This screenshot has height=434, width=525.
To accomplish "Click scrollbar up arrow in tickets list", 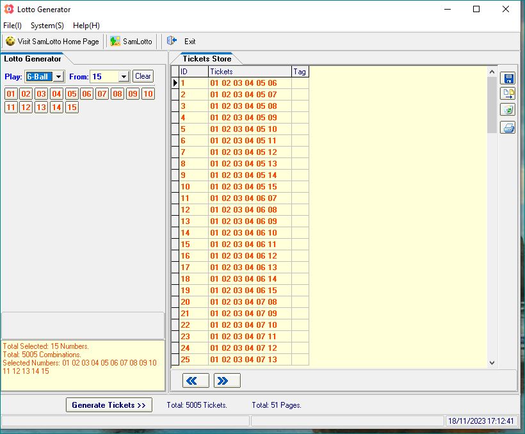I will click(492, 72).
